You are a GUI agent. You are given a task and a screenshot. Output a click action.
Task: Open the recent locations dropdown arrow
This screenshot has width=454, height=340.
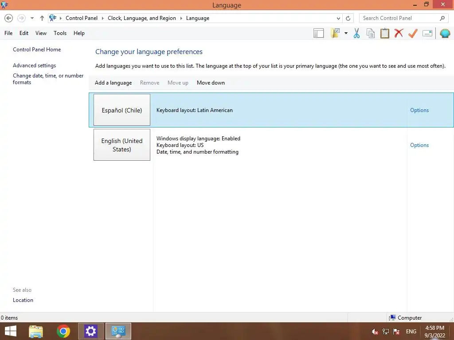tap(32, 18)
